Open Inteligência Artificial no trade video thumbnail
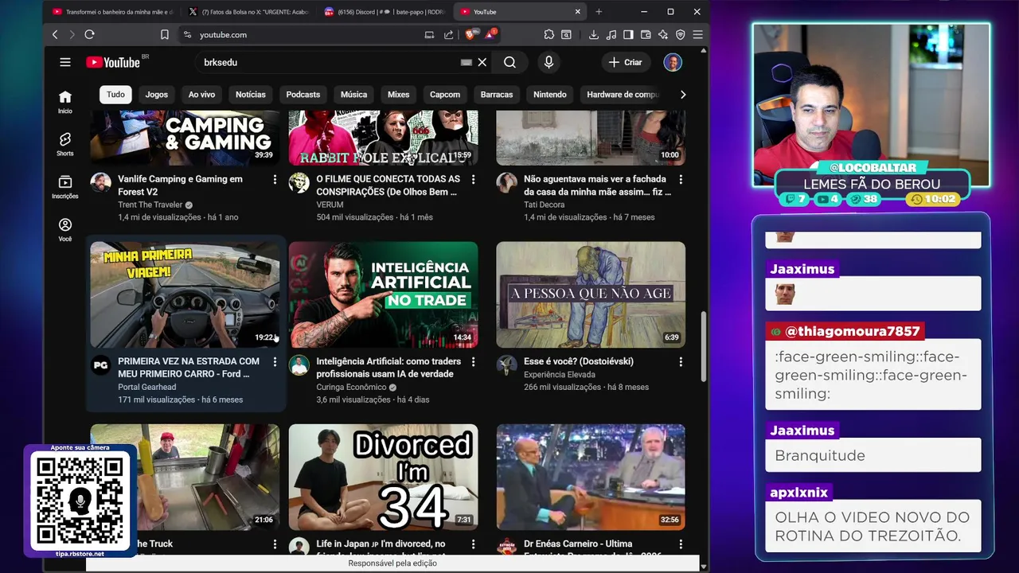Screen dimensions: 1019x573 tap(384, 295)
